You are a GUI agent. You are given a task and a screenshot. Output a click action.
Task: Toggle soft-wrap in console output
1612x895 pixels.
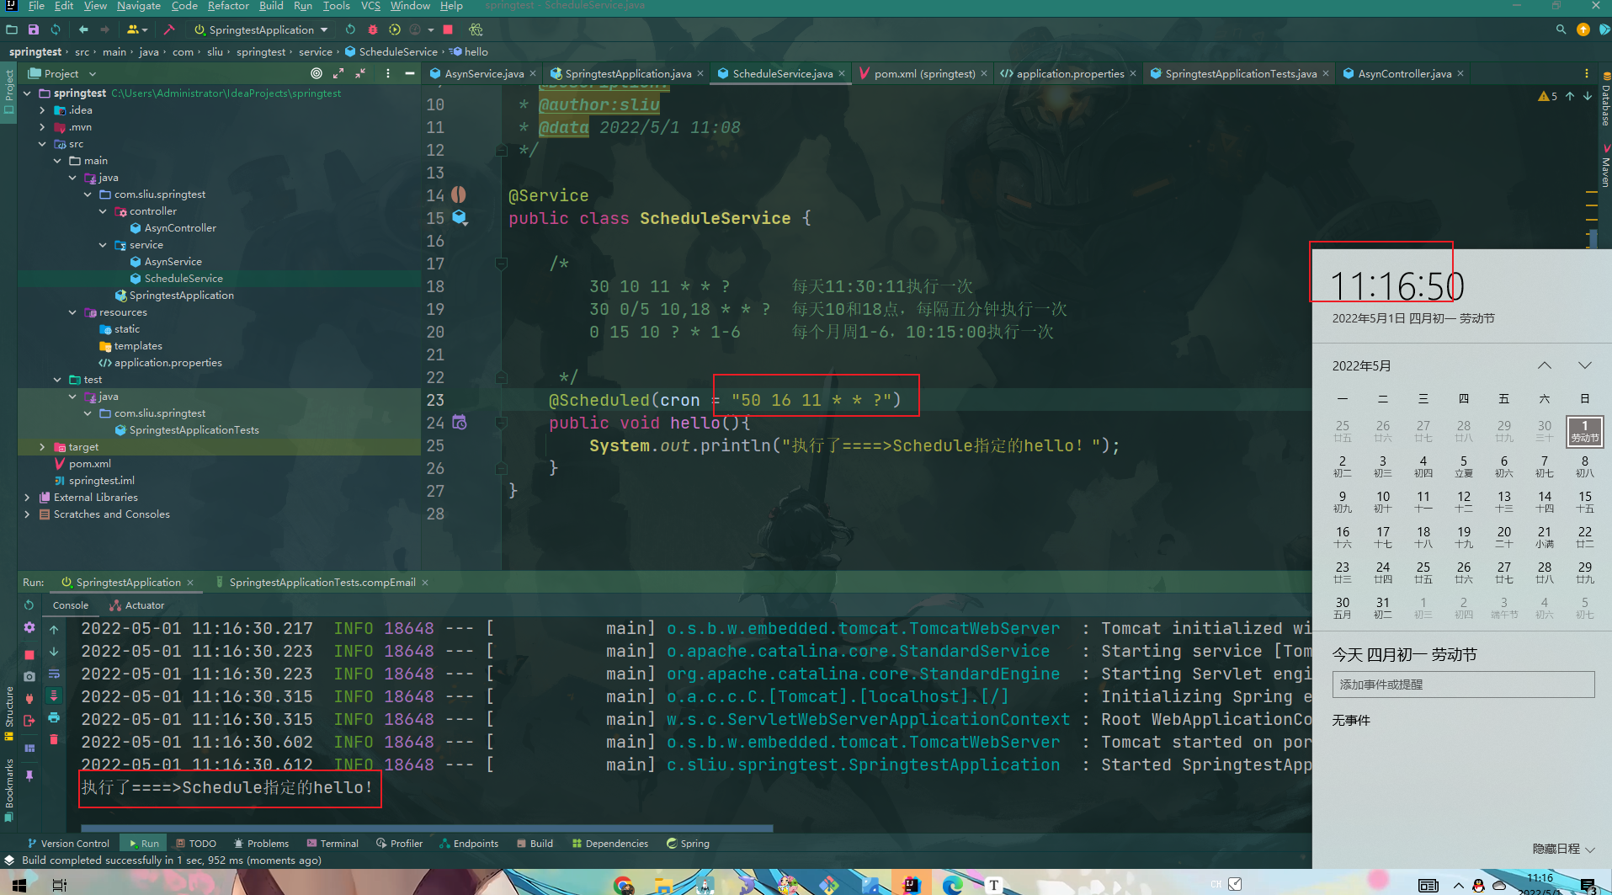(54, 674)
